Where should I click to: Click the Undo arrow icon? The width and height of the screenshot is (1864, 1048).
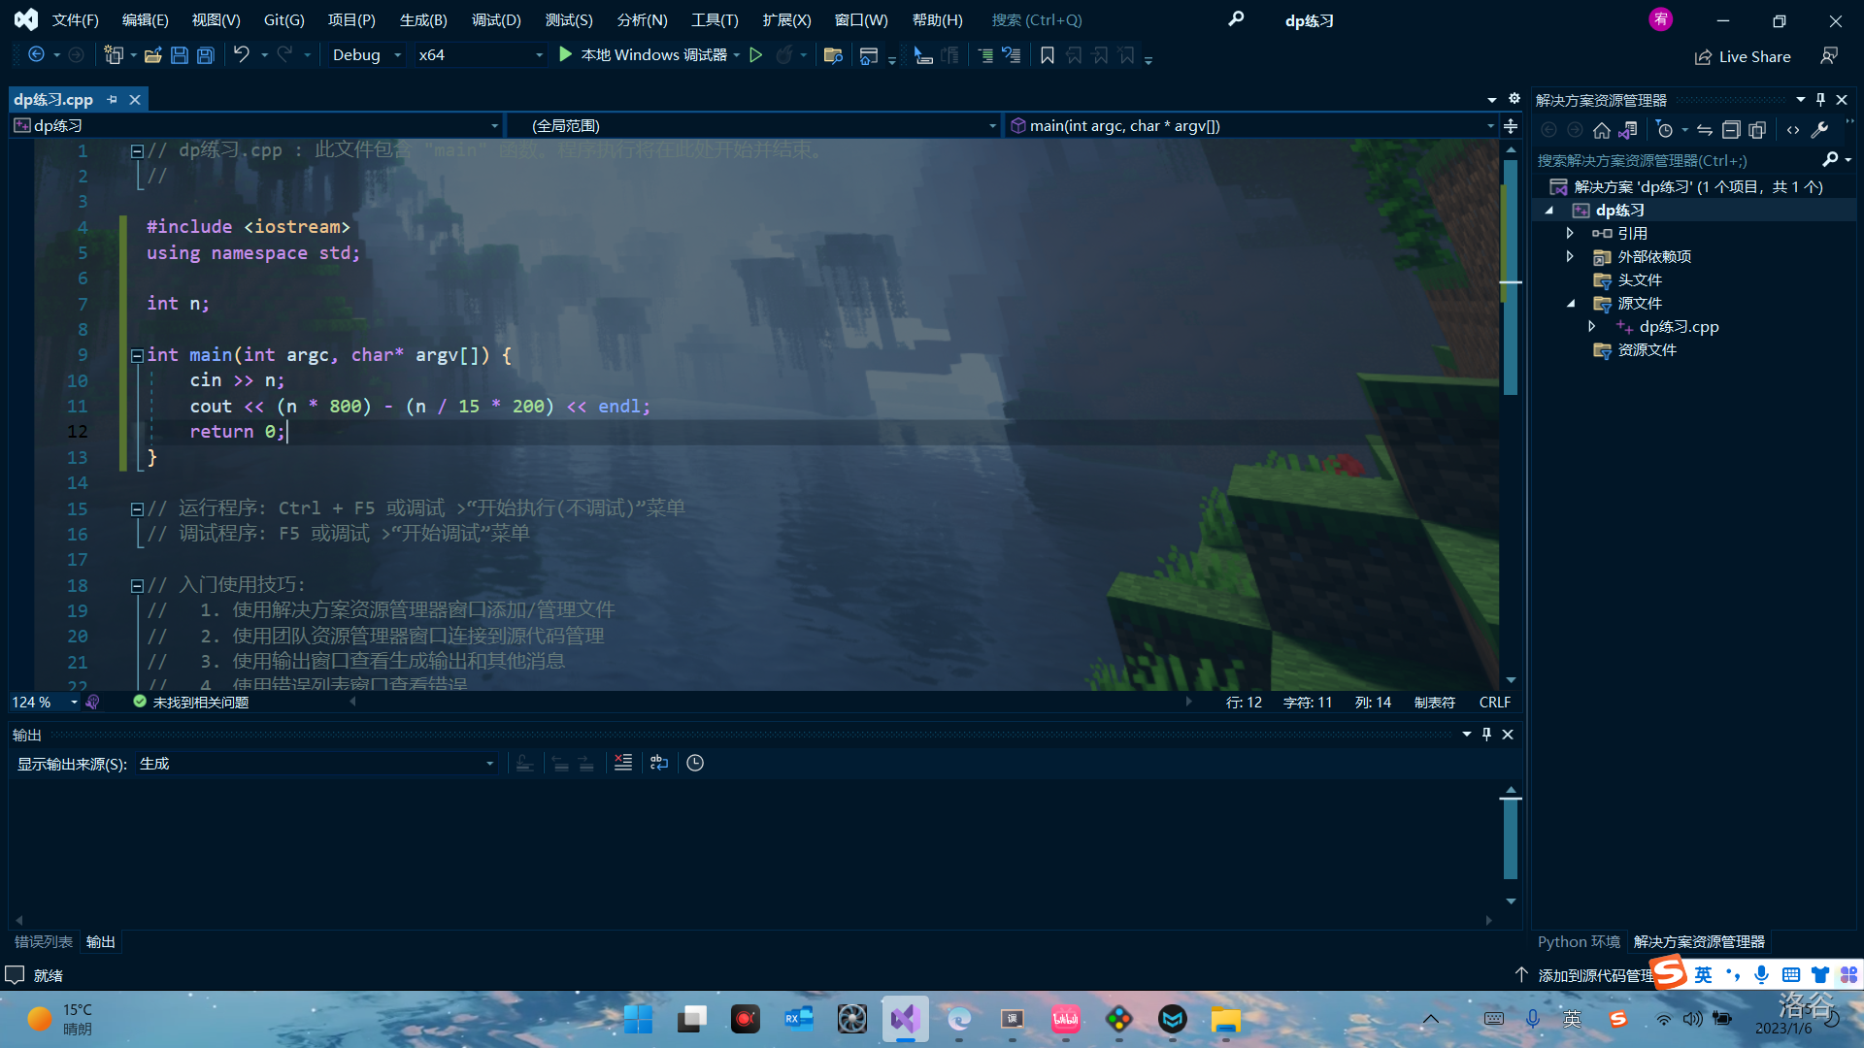[x=241, y=55]
